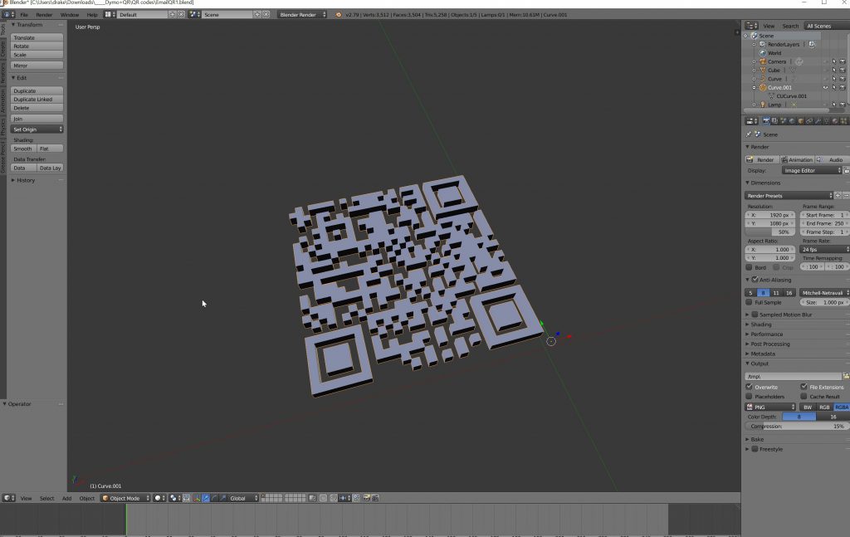This screenshot has width=850, height=537.
Task: Open the Render menu in top bar
Action: [x=44, y=15]
